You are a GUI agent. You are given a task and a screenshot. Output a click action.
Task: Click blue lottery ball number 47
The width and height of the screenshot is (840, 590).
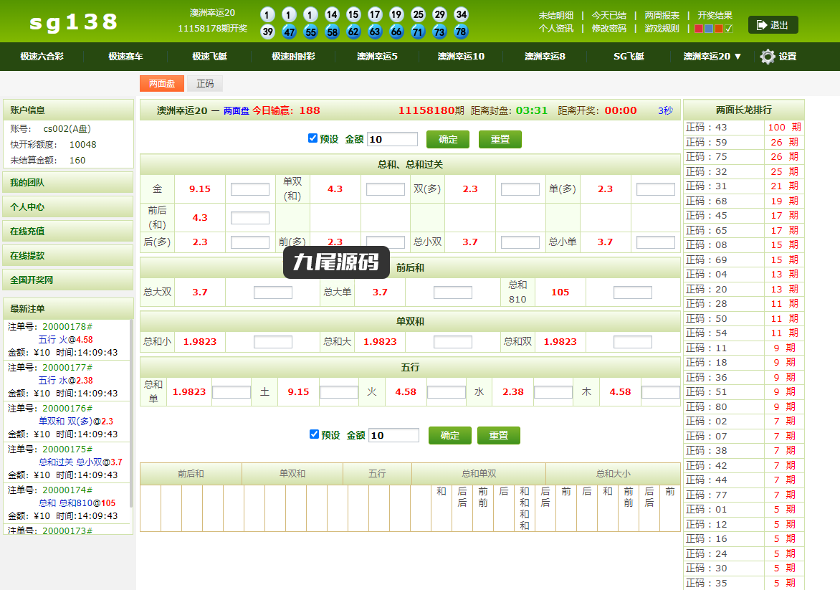click(290, 32)
